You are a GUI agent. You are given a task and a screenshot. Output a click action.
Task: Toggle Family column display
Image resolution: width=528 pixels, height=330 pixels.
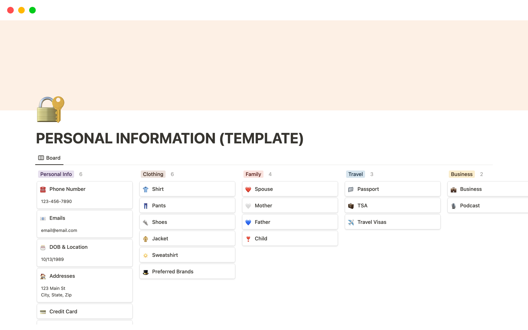tap(254, 174)
